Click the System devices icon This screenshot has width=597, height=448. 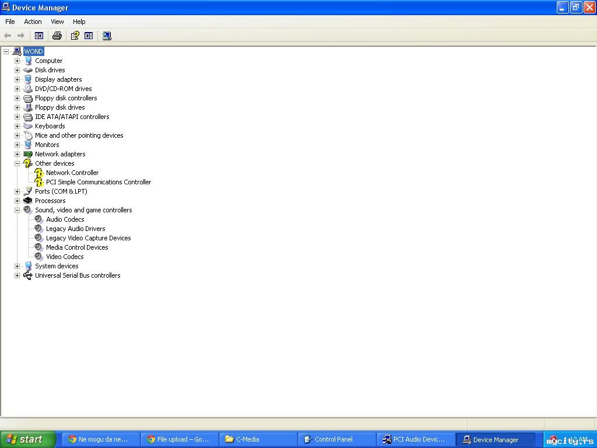28,266
